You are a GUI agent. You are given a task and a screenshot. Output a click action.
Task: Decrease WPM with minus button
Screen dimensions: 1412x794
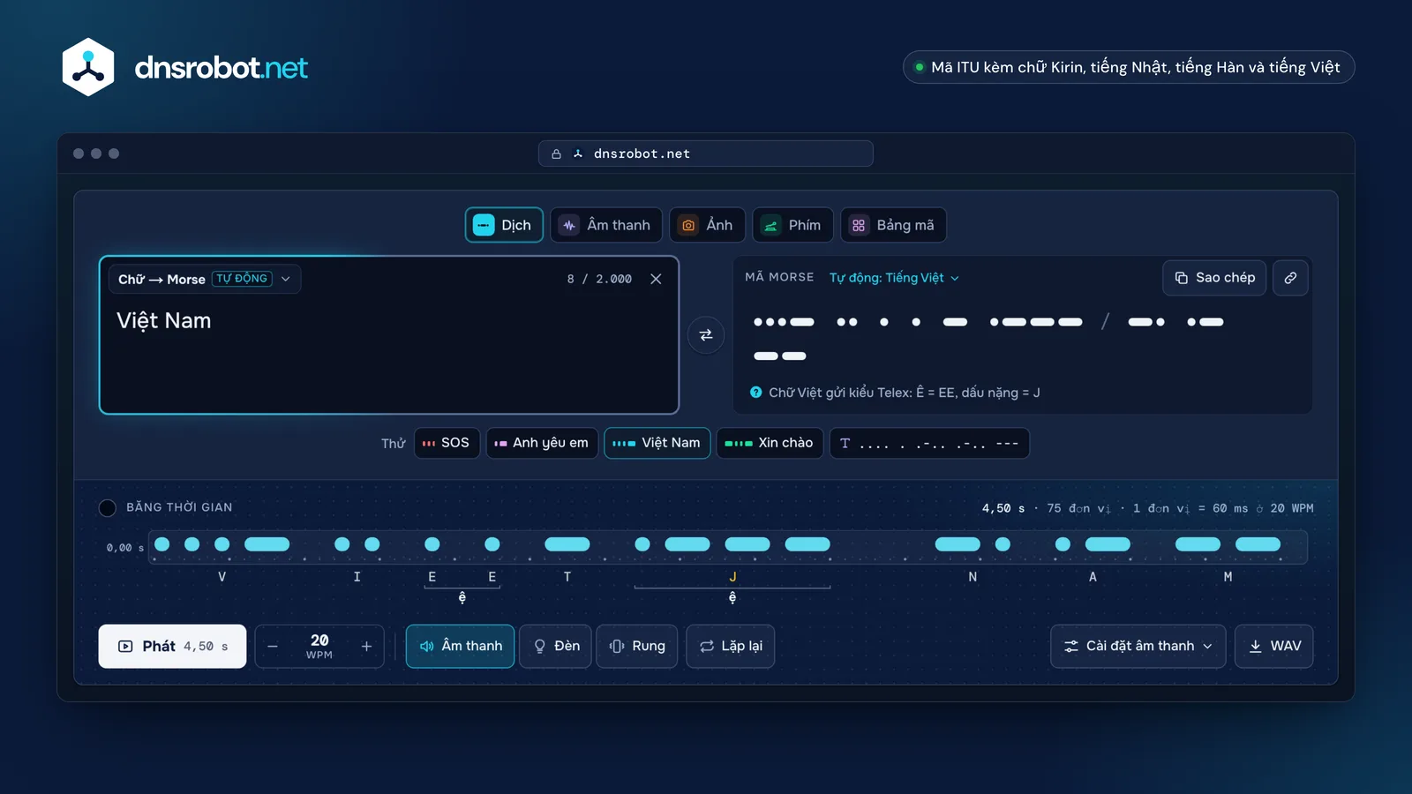pyautogui.click(x=273, y=647)
